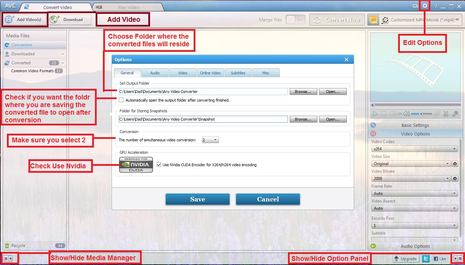The width and height of the screenshot is (465, 265).
Task: Click the device/screen mode icon in title bar
Action: click(415, 6)
